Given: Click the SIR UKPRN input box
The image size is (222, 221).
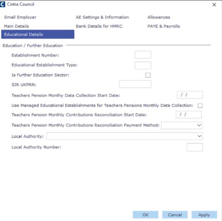Looking at the screenshot, I should point(135,84).
